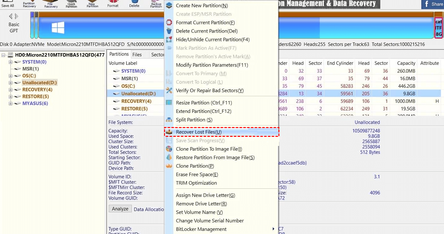The height and width of the screenshot is (234, 444).
Task: Click the Delete toolbar icon
Action: pyautogui.click(x=134, y=4)
